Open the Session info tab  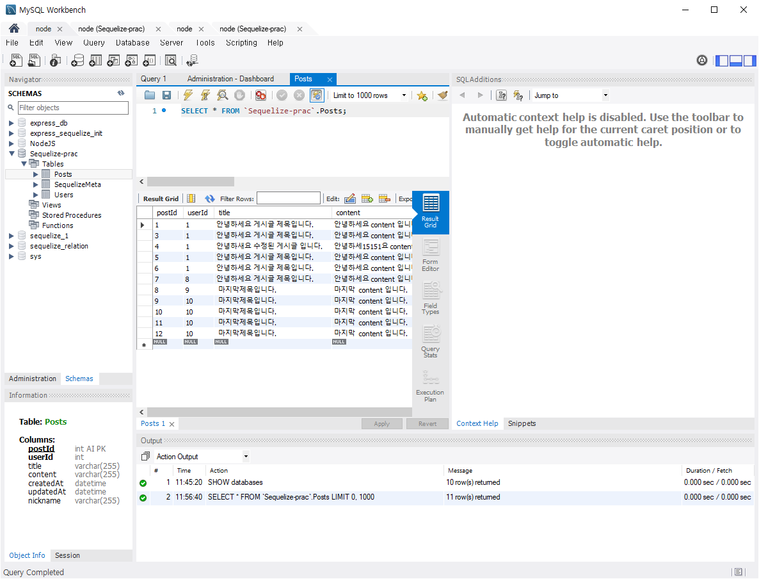pos(67,555)
